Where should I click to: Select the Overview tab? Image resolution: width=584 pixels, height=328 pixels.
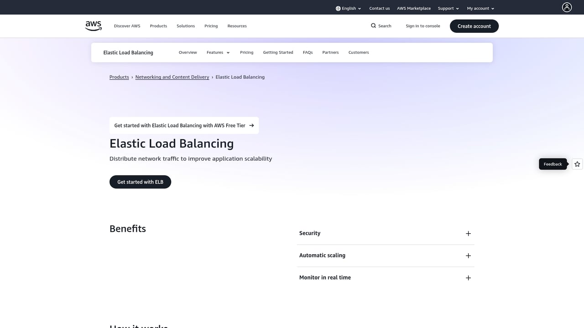[x=188, y=52]
